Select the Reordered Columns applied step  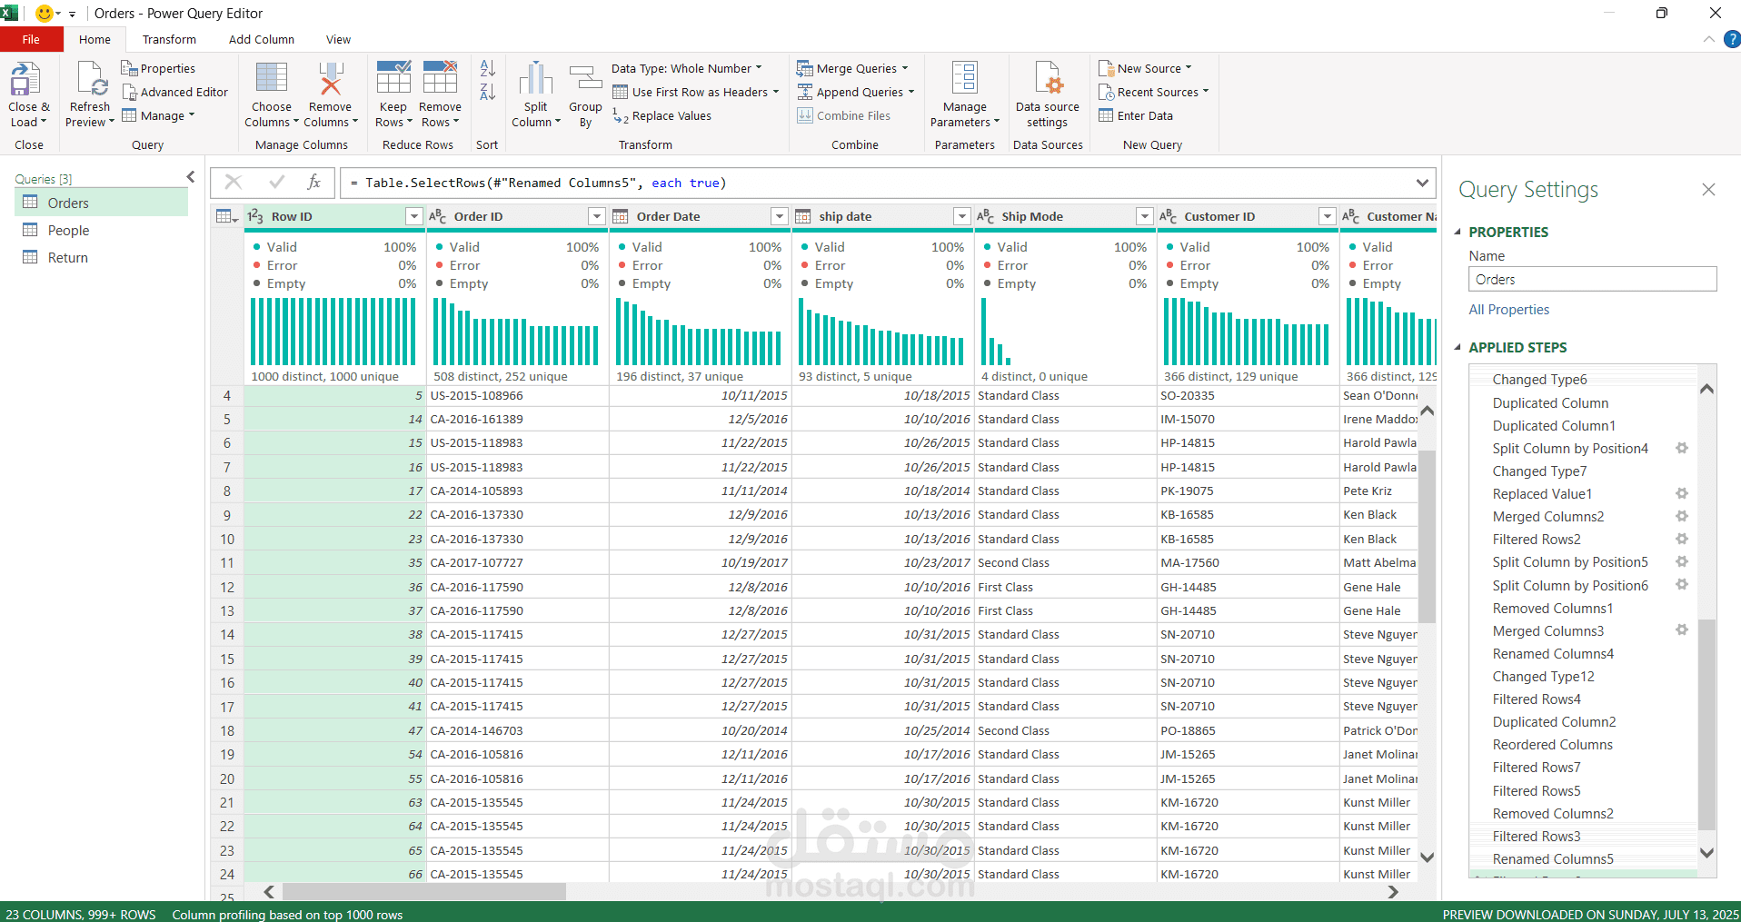pyautogui.click(x=1582, y=744)
